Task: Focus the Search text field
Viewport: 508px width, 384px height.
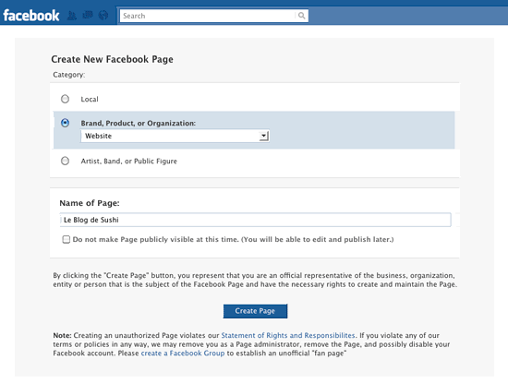Action: coord(207,16)
